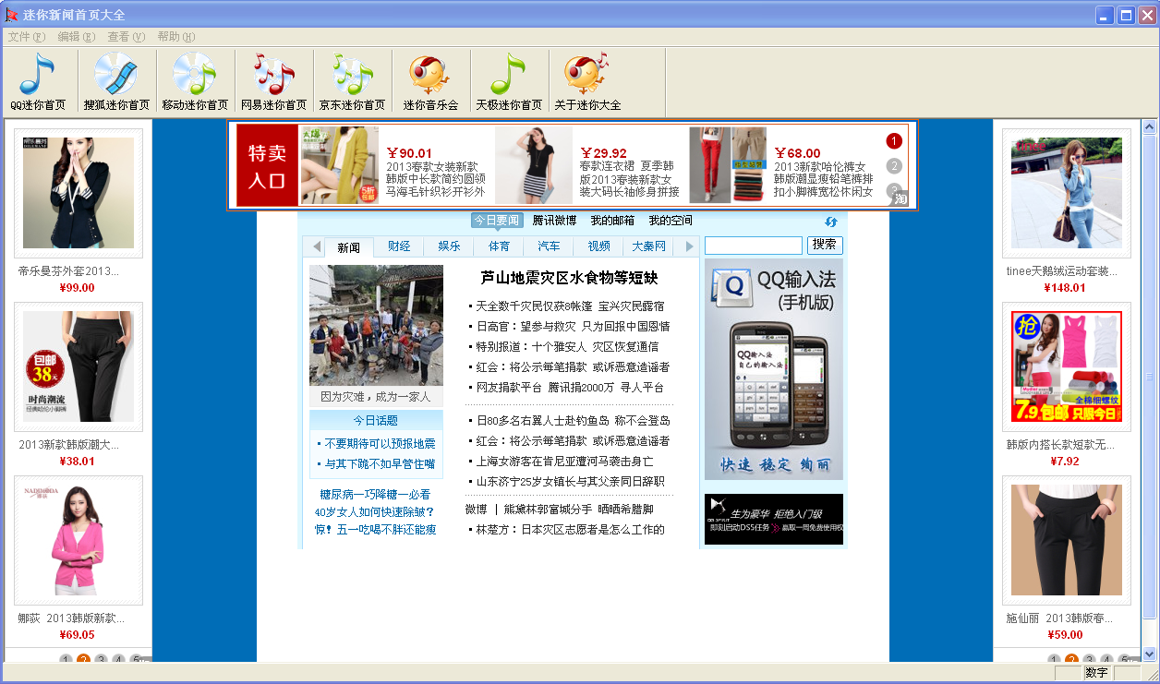Switch to the 腾讯微博 tab
The height and width of the screenshot is (684, 1160).
click(x=554, y=221)
